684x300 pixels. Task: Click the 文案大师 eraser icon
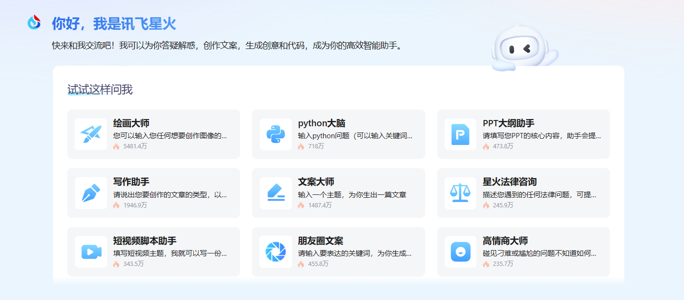(276, 193)
